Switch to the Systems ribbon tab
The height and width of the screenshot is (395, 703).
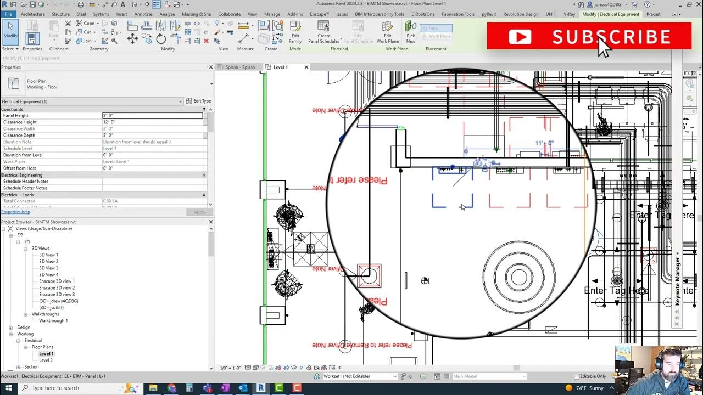coord(101,14)
